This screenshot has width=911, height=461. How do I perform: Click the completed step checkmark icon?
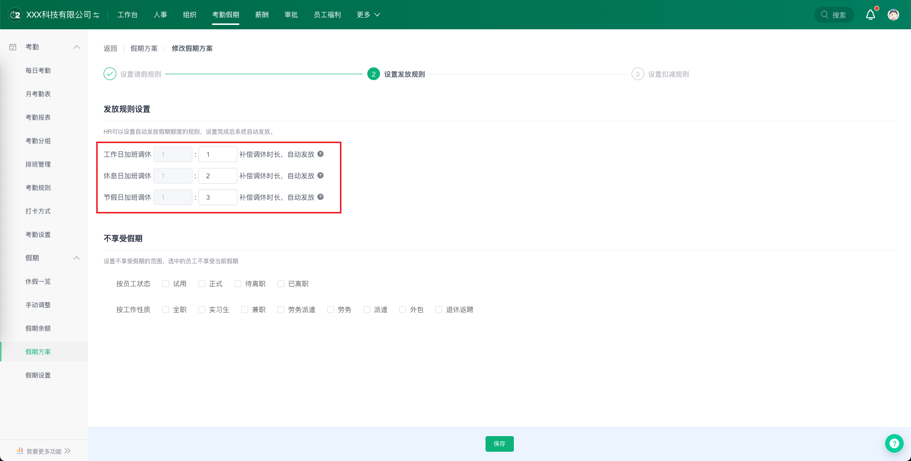110,74
